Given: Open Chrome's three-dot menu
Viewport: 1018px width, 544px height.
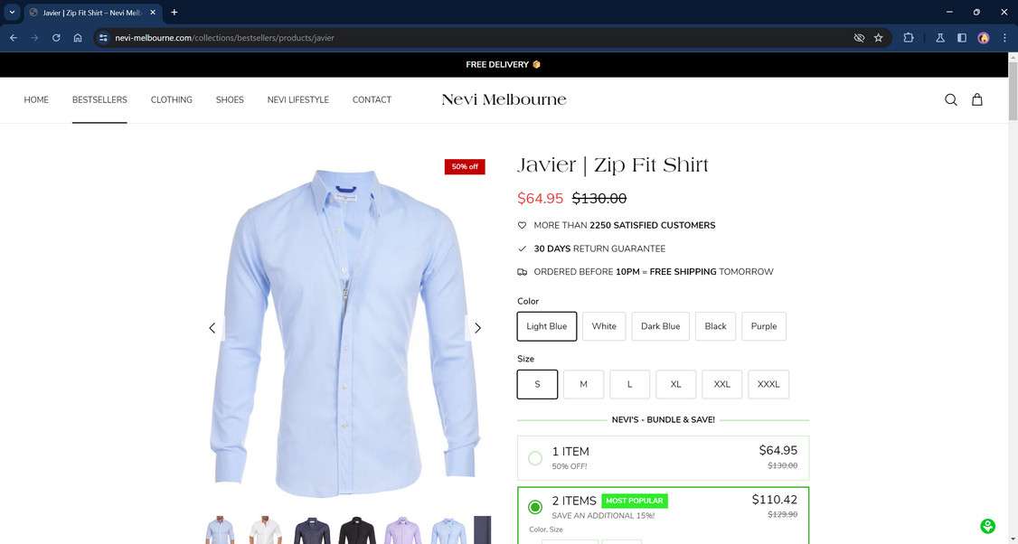Looking at the screenshot, I should click(1004, 38).
